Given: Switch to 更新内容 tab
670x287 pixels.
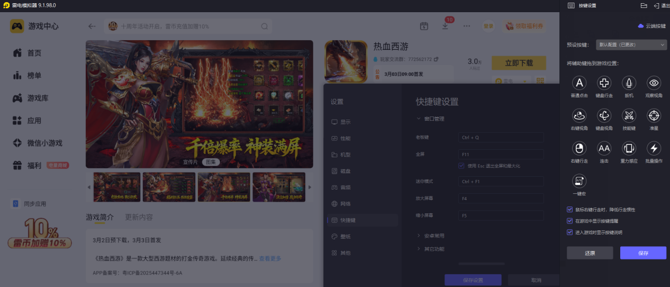Looking at the screenshot, I should point(139,217).
